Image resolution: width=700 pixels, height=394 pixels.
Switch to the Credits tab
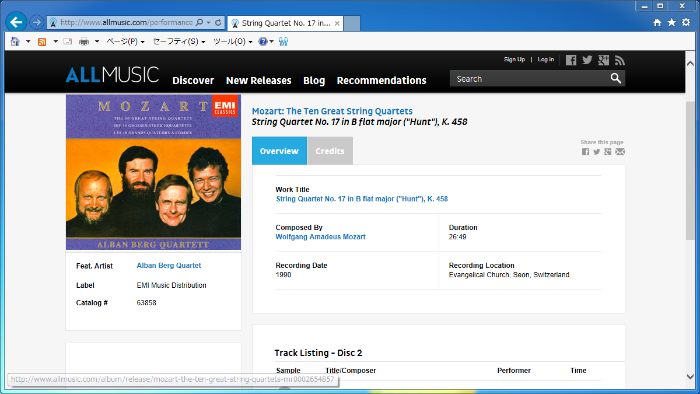click(x=330, y=151)
